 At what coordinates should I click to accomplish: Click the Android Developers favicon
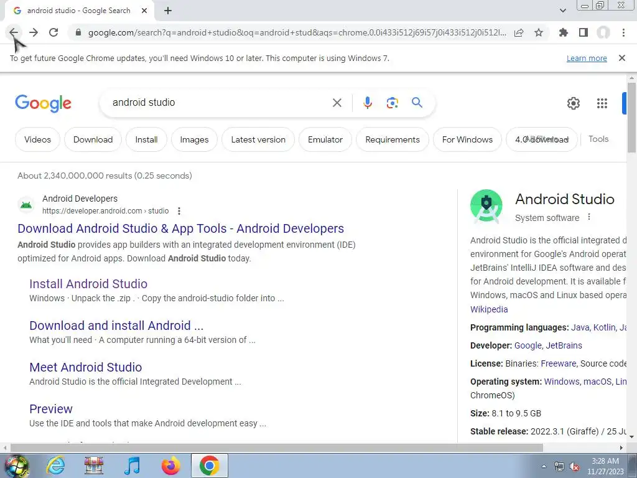26,204
